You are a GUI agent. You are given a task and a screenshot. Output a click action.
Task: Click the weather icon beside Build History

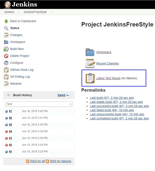click(x=8, y=95)
